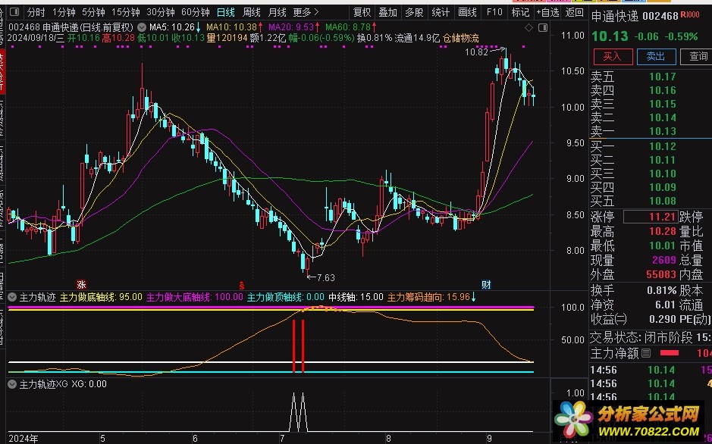Image resolution: width=712 pixels, height=444 pixels.
Task: Click the 10.82 high price annotation
Action: point(476,52)
